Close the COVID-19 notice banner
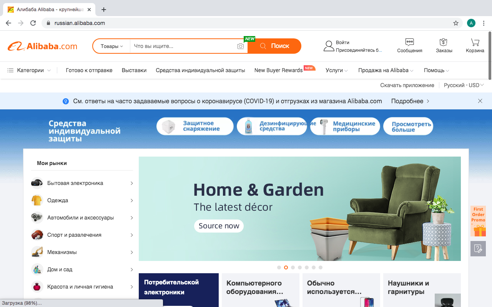Viewport: 492px width, 307px height. [480, 101]
